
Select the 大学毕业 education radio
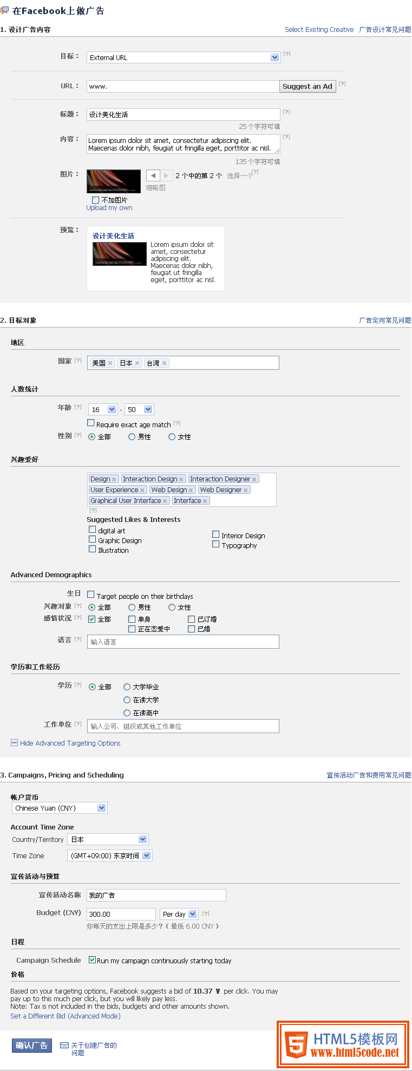(127, 687)
